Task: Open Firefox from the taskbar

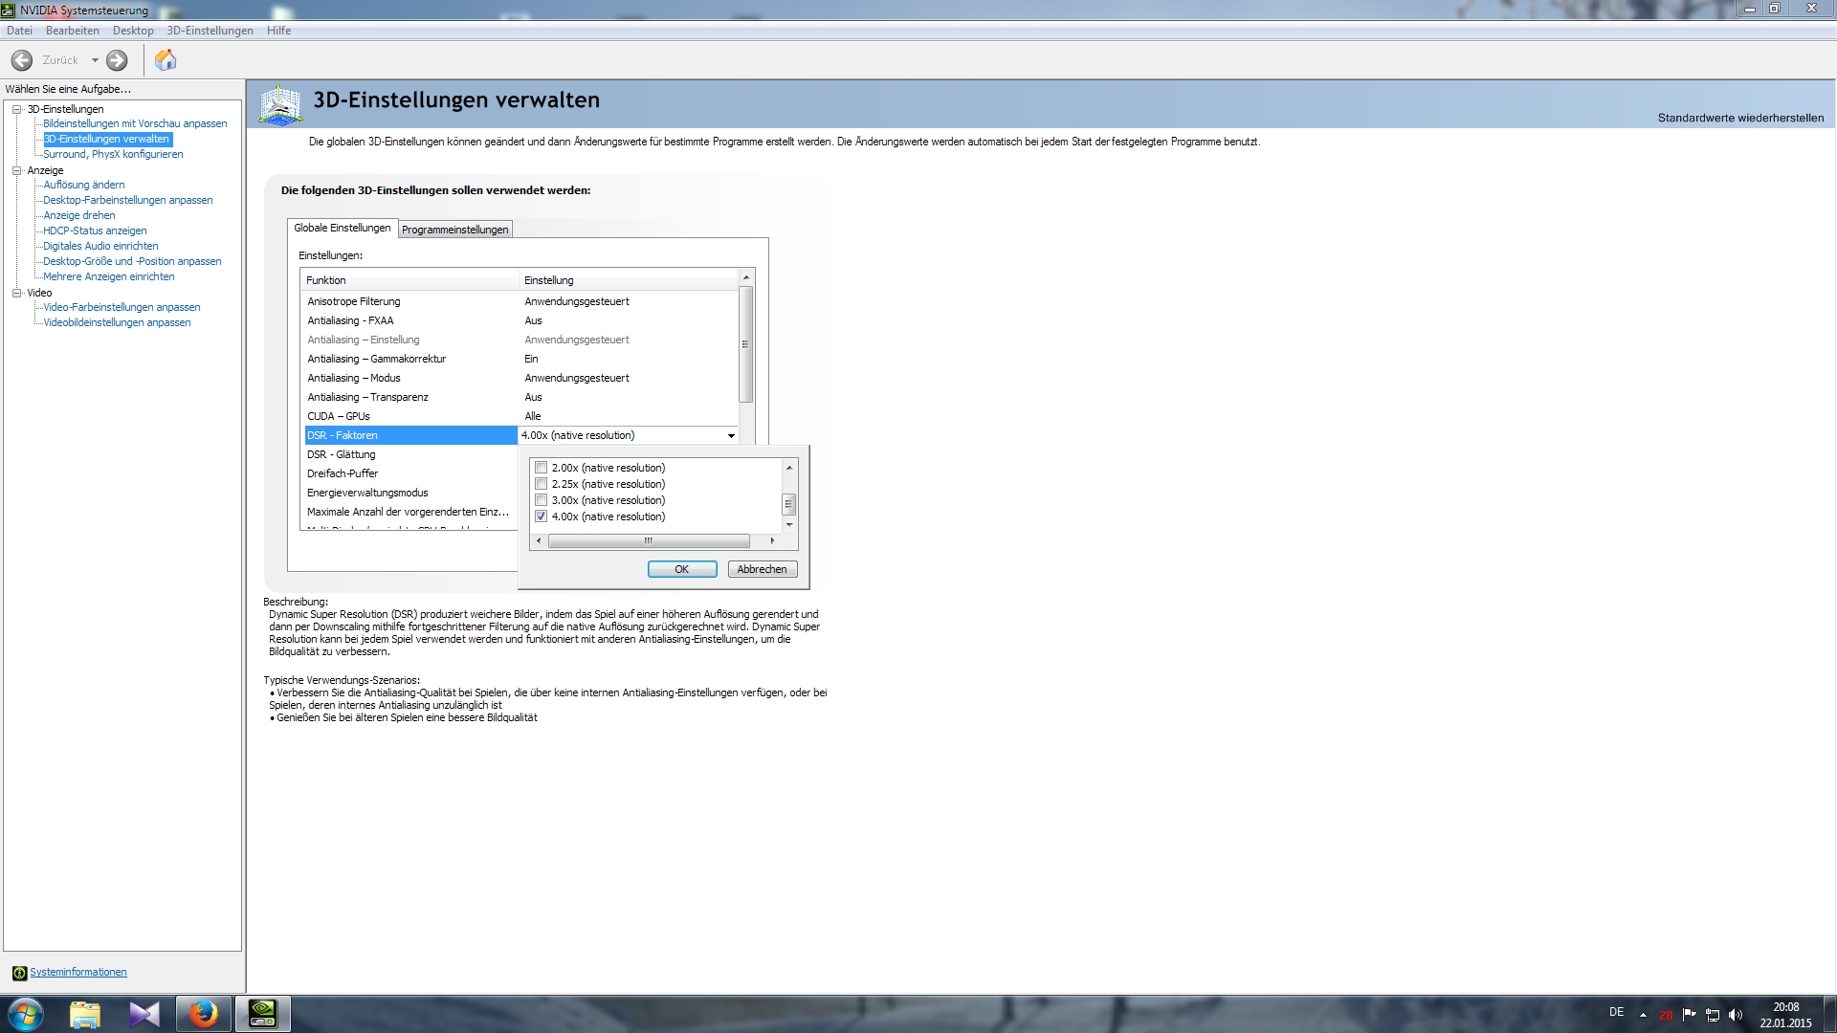Action: click(203, 1014)
